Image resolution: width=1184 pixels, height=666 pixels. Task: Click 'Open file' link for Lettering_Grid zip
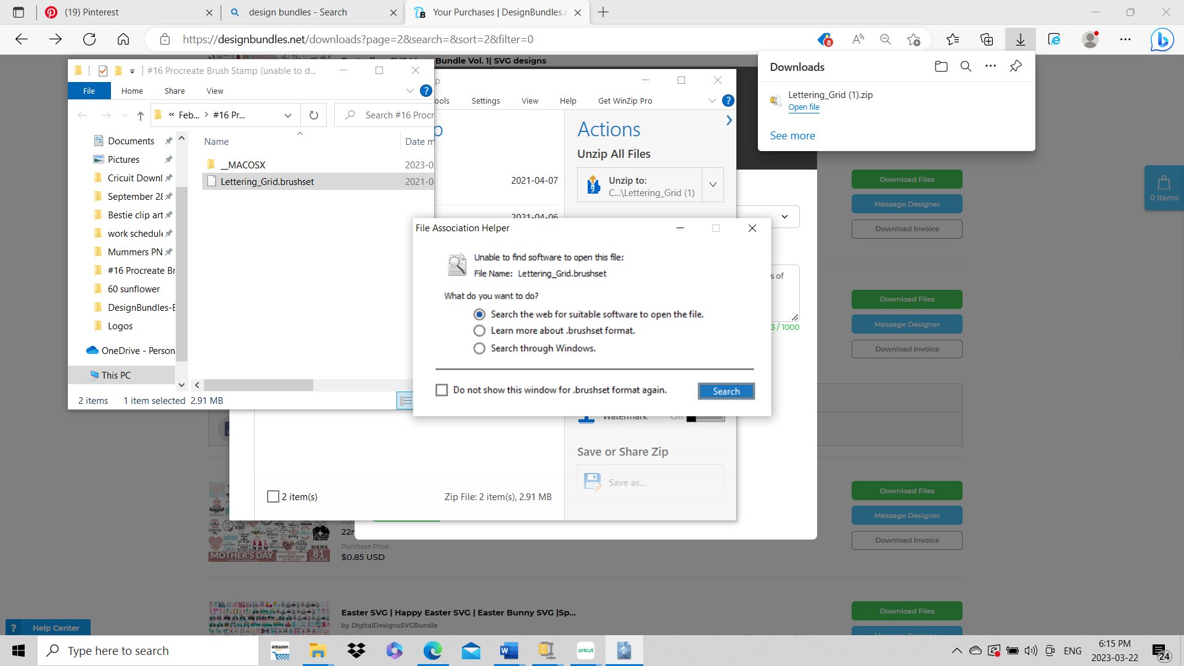[804, 107]
